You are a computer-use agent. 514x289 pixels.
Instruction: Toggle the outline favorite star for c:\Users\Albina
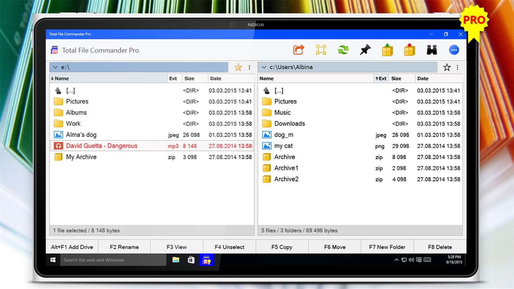(447, 67)
